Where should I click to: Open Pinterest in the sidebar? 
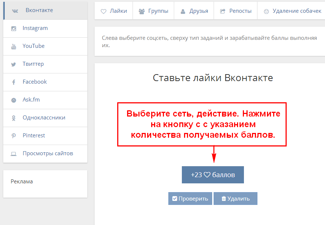[x=45, y=136]
